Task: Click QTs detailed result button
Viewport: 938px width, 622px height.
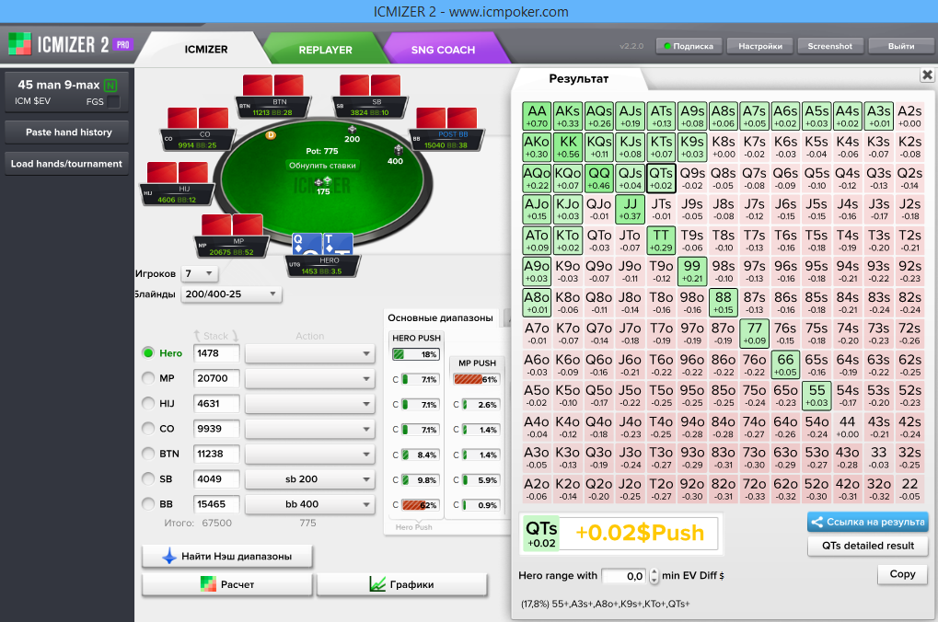Action: 867,546
